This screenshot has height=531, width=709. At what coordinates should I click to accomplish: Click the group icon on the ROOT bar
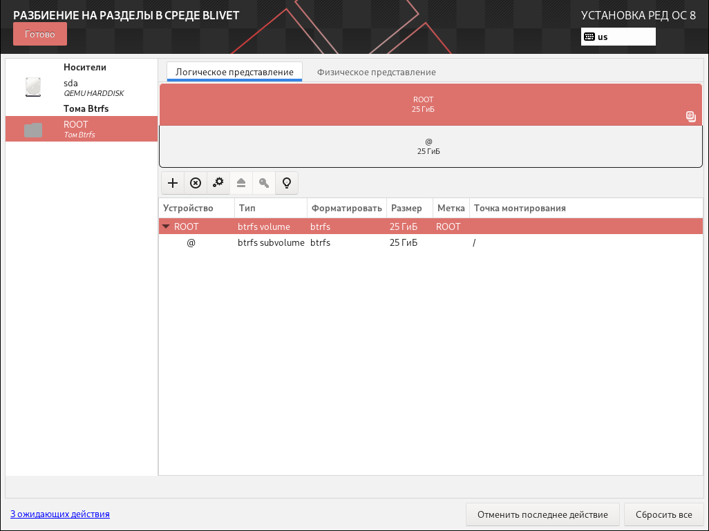pos(690,116)
